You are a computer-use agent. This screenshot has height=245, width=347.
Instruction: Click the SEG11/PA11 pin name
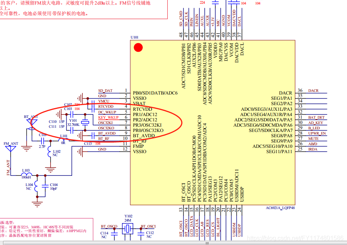[x=279, y=152]
